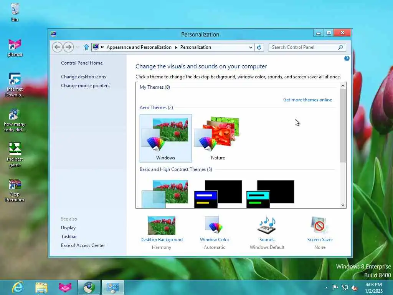Click the Forward navigation arrow
The width and height of the screenshot is (393, 295).
68,47
